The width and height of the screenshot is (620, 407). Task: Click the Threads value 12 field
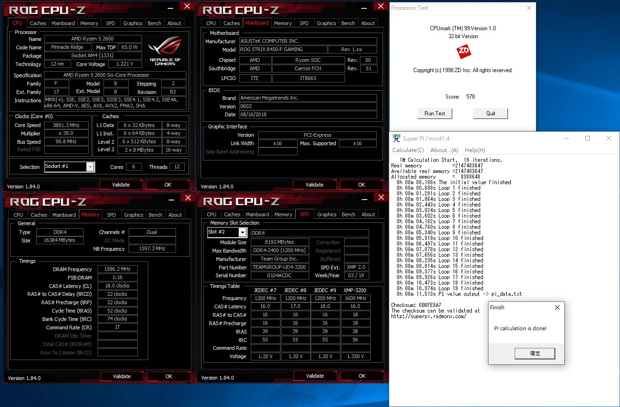tap(177, 167)
